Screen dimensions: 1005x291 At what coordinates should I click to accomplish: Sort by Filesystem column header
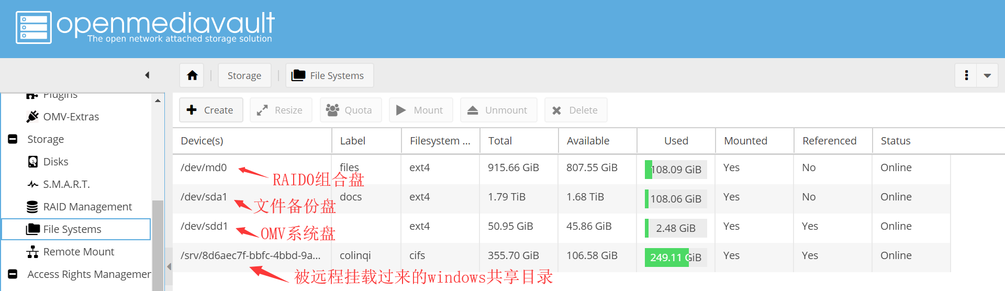pos(441,141)
